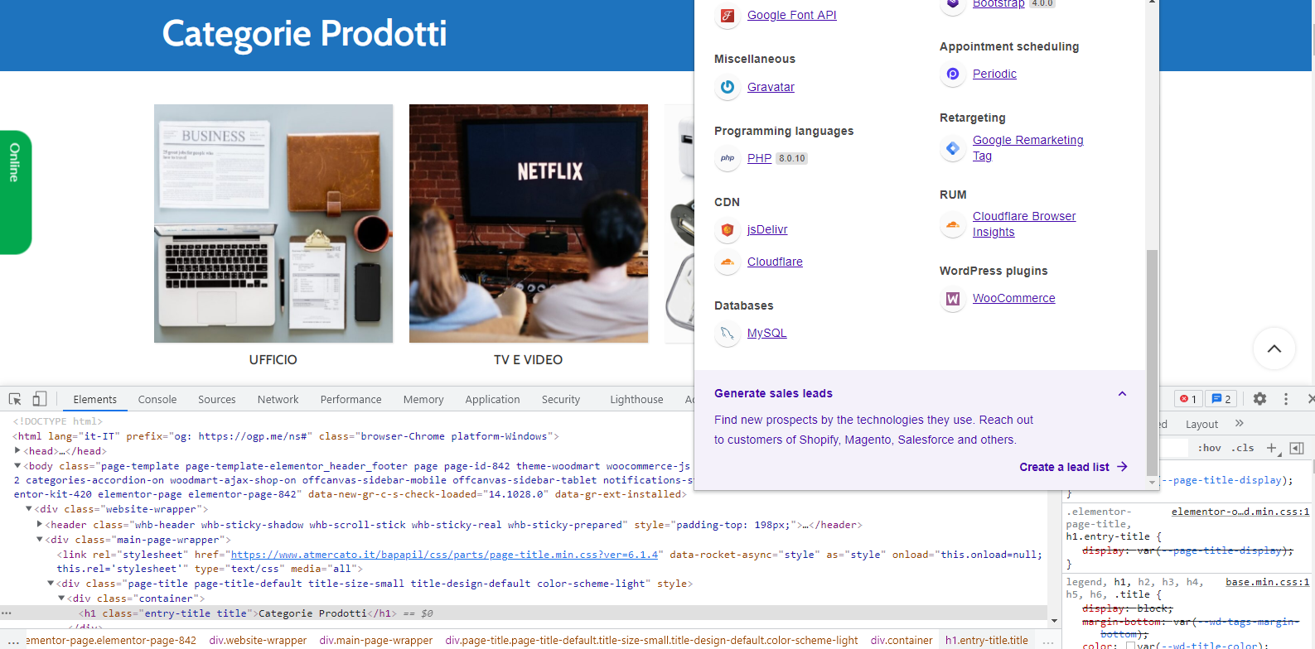Open the DevTools three-dot customize menu
Image resolution: width=1315 pixels, height=649 pixels.
[1286, 399]
